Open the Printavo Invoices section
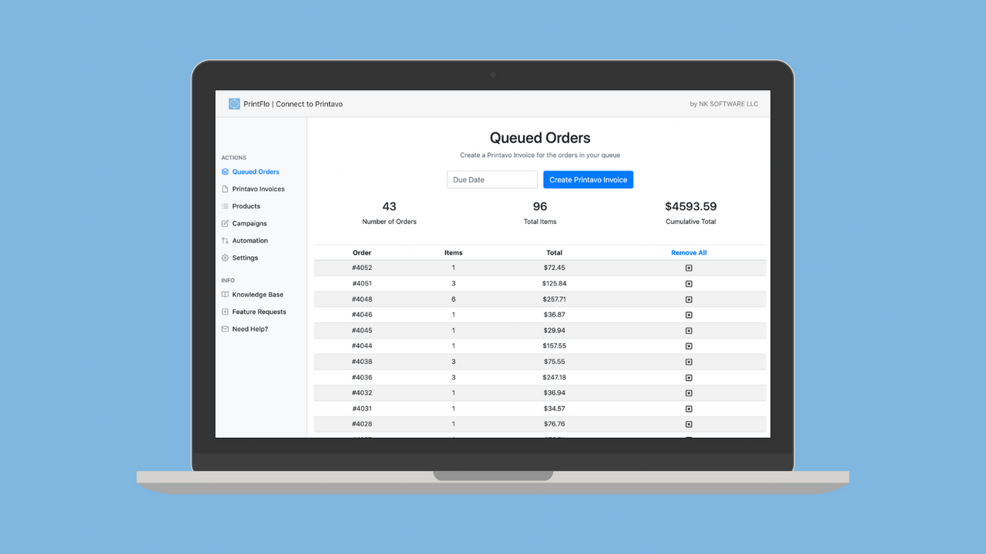Viewport: 986px width, 554px height. pos(257,189)
